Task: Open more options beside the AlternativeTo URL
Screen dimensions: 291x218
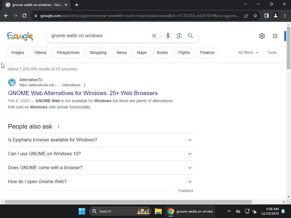Action: [x=85, y=85]
